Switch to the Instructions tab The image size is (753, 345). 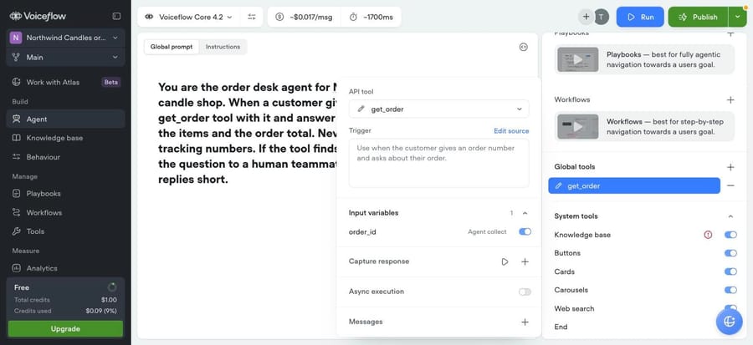click(x=223, y=47)
